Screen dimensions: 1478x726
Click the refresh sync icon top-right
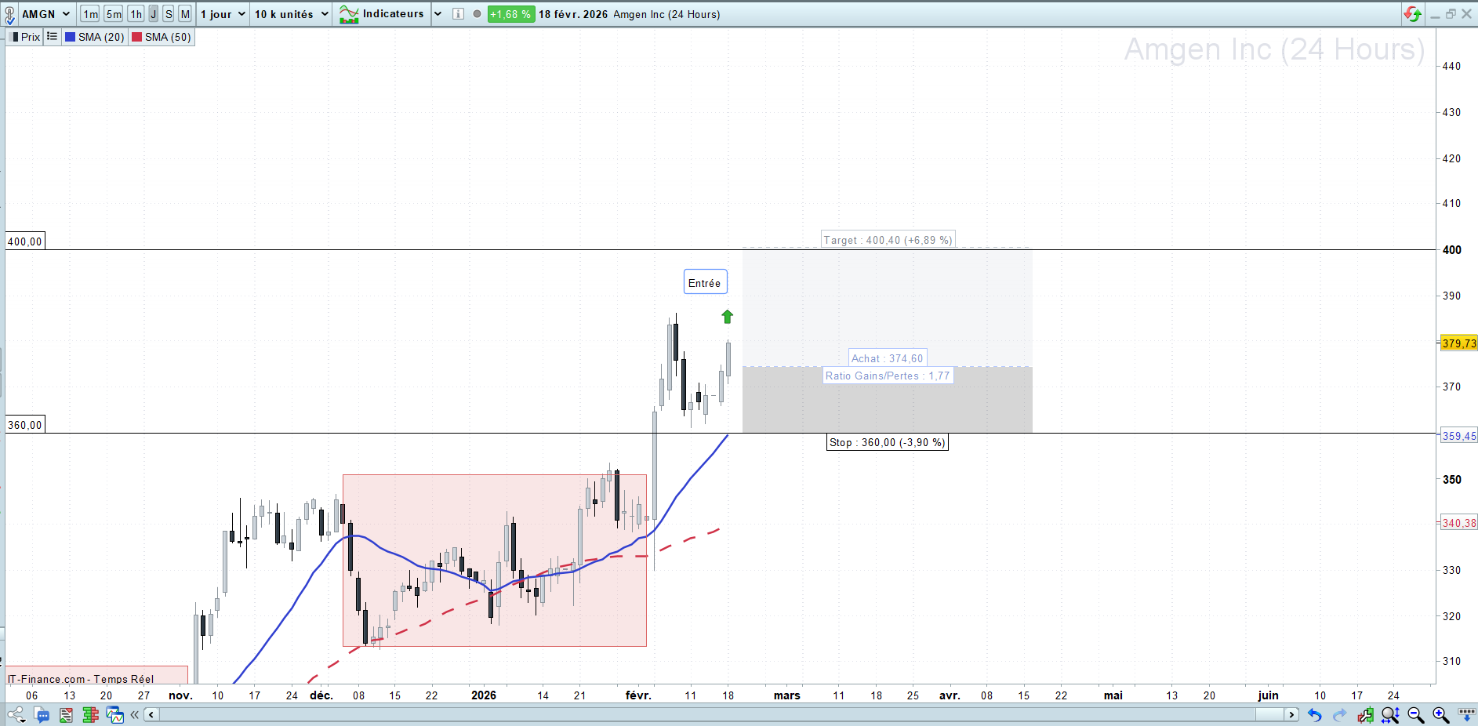tap(1413, 14)
